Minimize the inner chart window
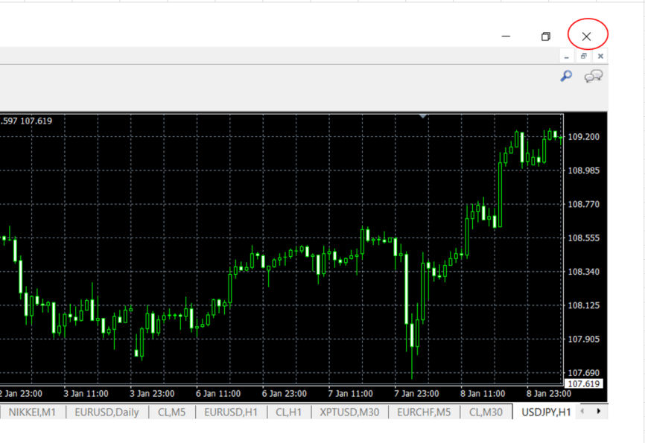This screenshot has height=443, width=645. [x=567, y=57]
